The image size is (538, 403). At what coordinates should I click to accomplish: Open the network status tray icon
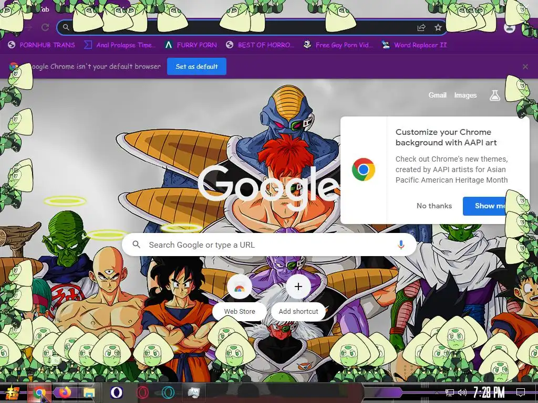(x=450, y=393)
